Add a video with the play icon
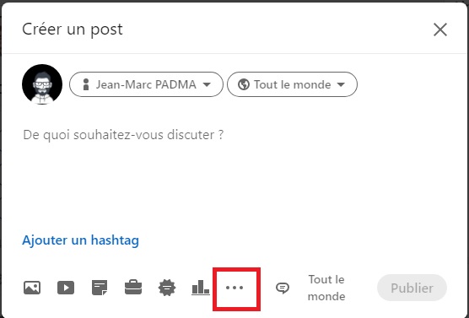This screenshot has height=318, width=469. coord(66,288)
